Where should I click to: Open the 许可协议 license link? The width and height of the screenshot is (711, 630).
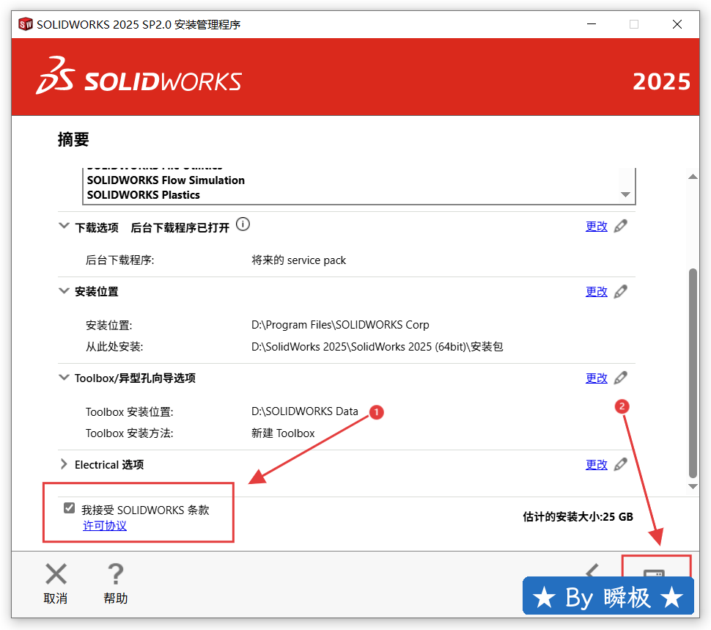[x=105, y=525]
